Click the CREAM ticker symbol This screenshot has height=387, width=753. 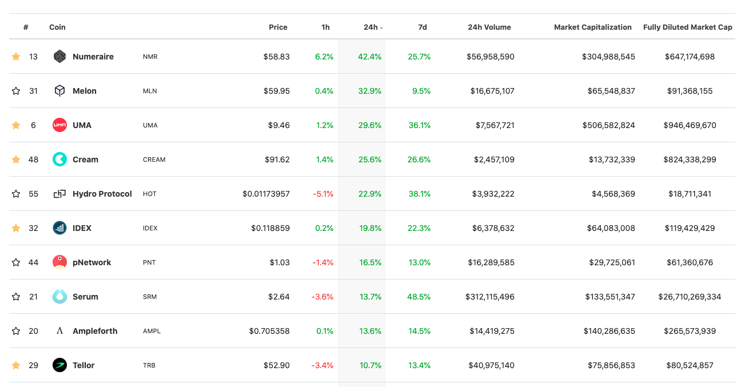pyautogui.click(x=154, y=160)
